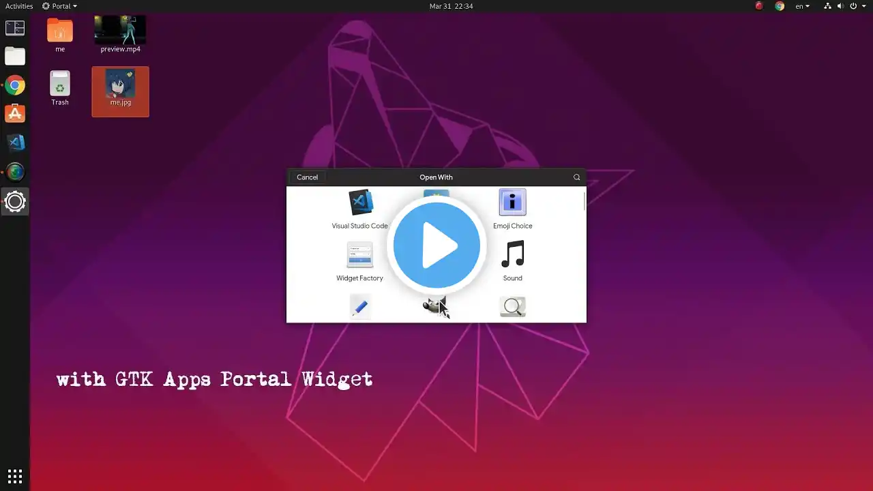Pick the GIMP mascot app icon
This screenshot has width=873, height=491.
(435, 307)
